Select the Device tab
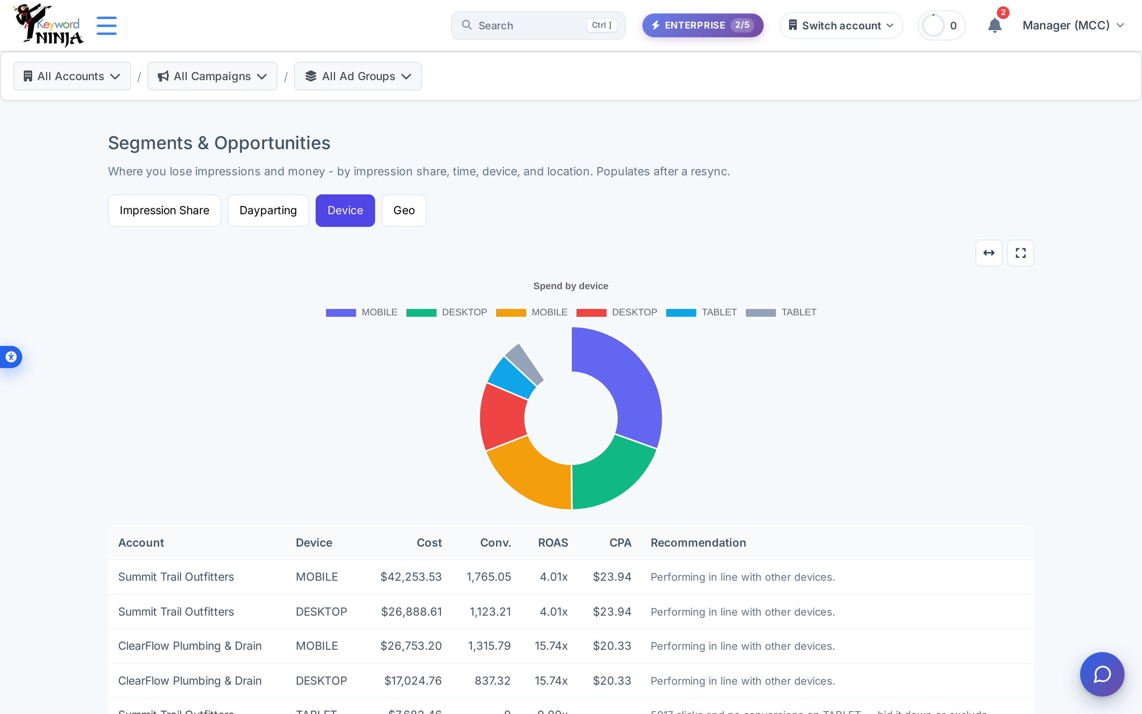The width and height of the screenshot is (1142, 714). click(345, 211)
